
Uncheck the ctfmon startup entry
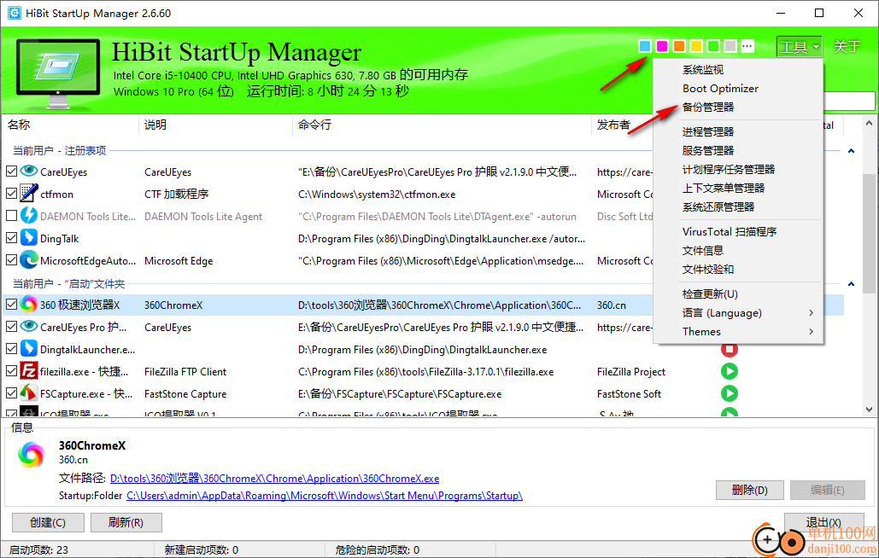tap(11, 194)
